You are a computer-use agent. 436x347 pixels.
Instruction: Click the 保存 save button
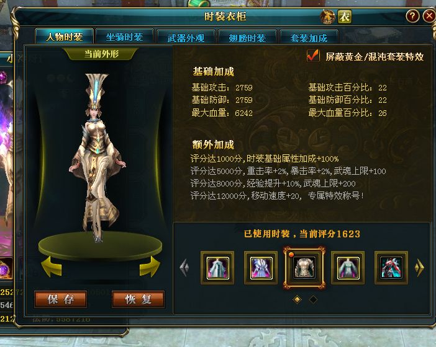click(61, 299)
